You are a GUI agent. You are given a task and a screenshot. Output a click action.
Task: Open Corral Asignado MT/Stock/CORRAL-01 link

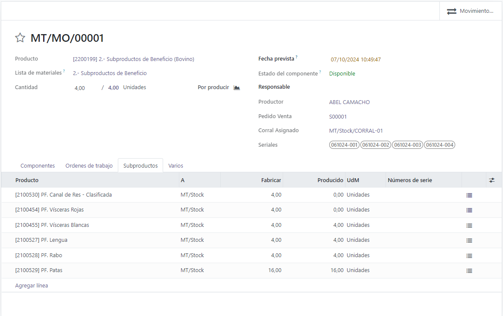click(356, 131)
